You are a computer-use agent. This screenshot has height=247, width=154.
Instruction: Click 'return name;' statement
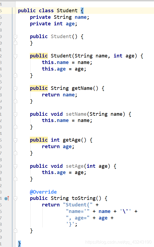[59, 95]
